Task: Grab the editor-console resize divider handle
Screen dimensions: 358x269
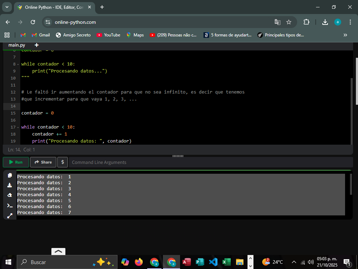Action: 178,156
